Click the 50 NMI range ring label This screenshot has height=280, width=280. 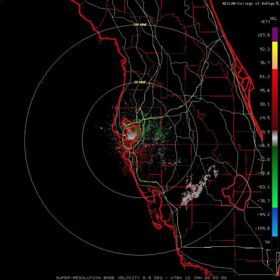pos(140,82)
